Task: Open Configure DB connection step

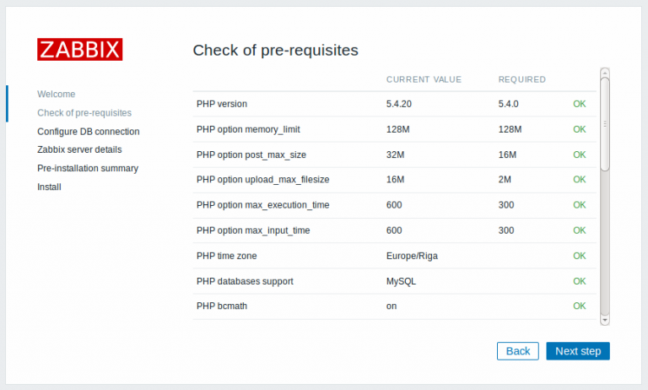Action: (89, 132)
